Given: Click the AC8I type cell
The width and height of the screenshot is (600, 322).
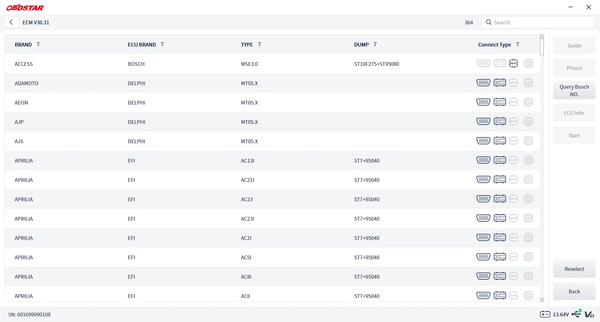Looking at the screenshot, I should 246,277.
